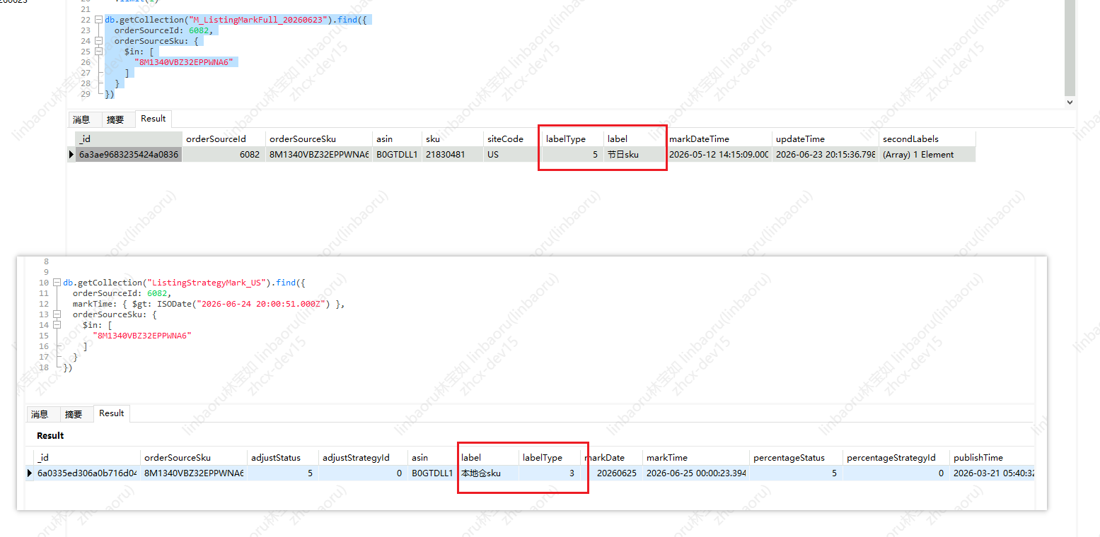Screen dimensions: 1100x537
Task: Click the updateTime column header
Action: (x=826, y=139)
